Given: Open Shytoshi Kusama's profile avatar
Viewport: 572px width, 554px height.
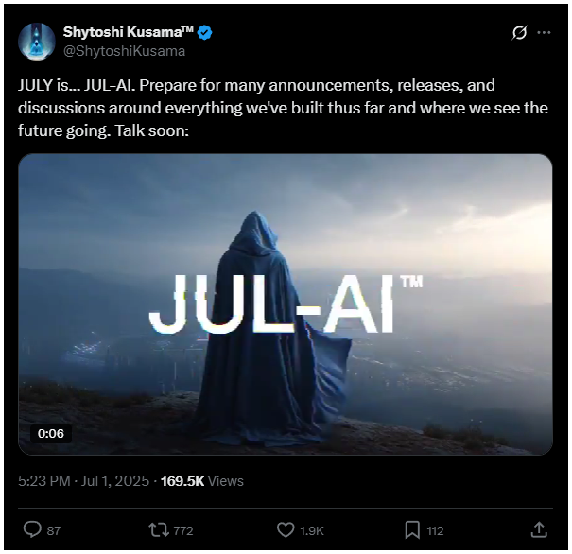Looking at the screenshot, I should (x=37, y=42).
